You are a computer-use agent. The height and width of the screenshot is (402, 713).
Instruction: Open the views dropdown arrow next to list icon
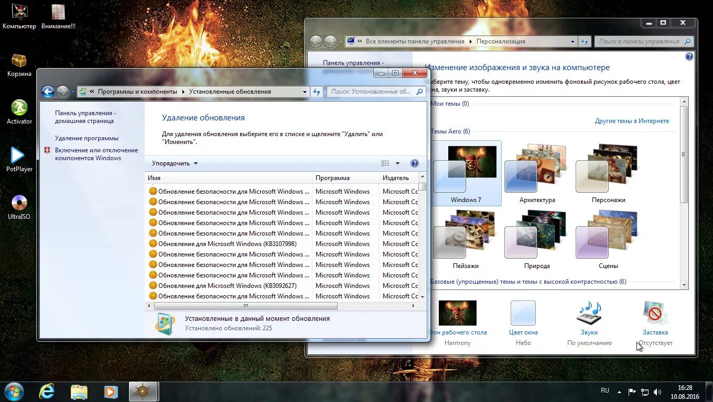(397, 163)
